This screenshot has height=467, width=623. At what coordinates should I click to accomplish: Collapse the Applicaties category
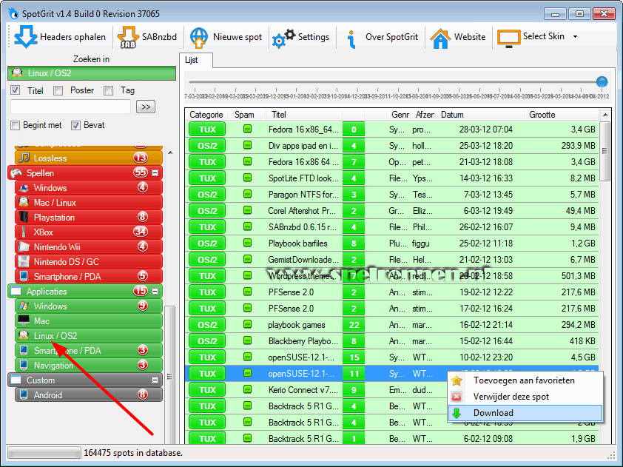155,292
